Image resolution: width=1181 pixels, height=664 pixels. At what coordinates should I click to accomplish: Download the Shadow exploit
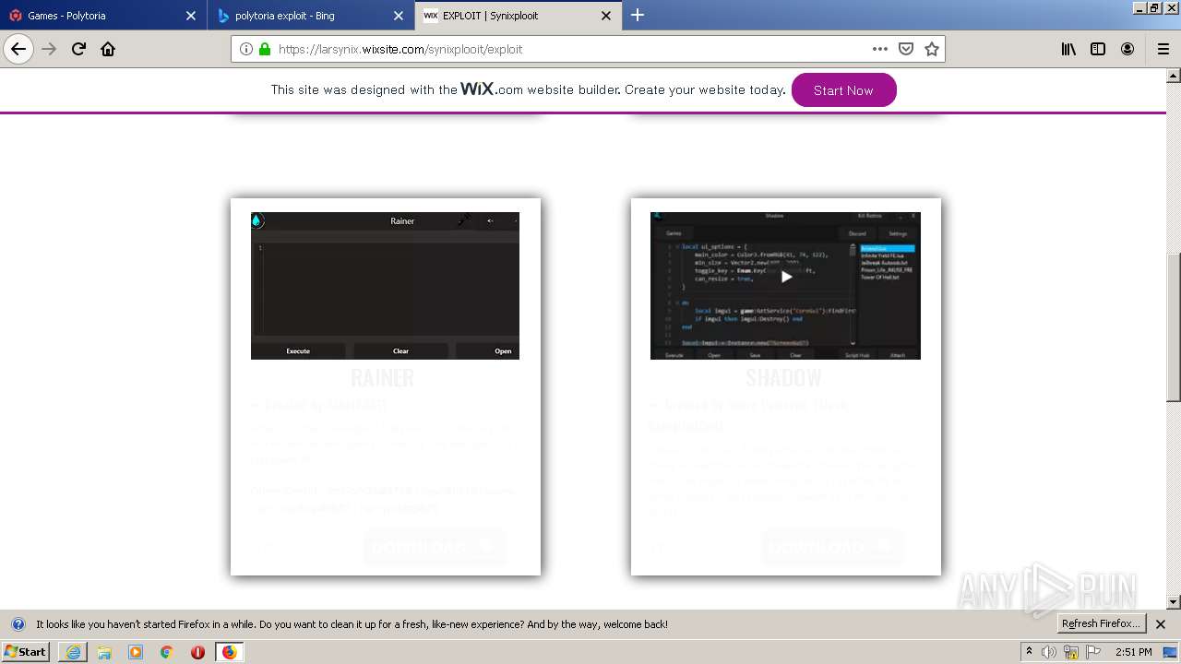833,547
